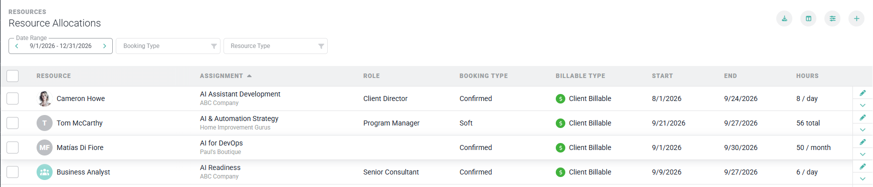This screenshot has height=187, width=873.
Task: Open the filter settings sliders icon
Action: click(x=832, y=18)
